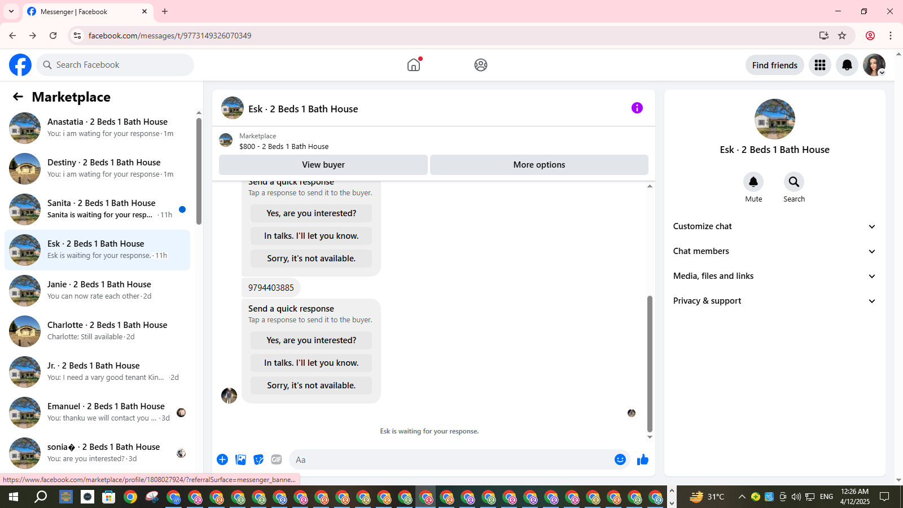Open more actions plus icon in composer
This screenshot has height=508, width=903.
222,459
